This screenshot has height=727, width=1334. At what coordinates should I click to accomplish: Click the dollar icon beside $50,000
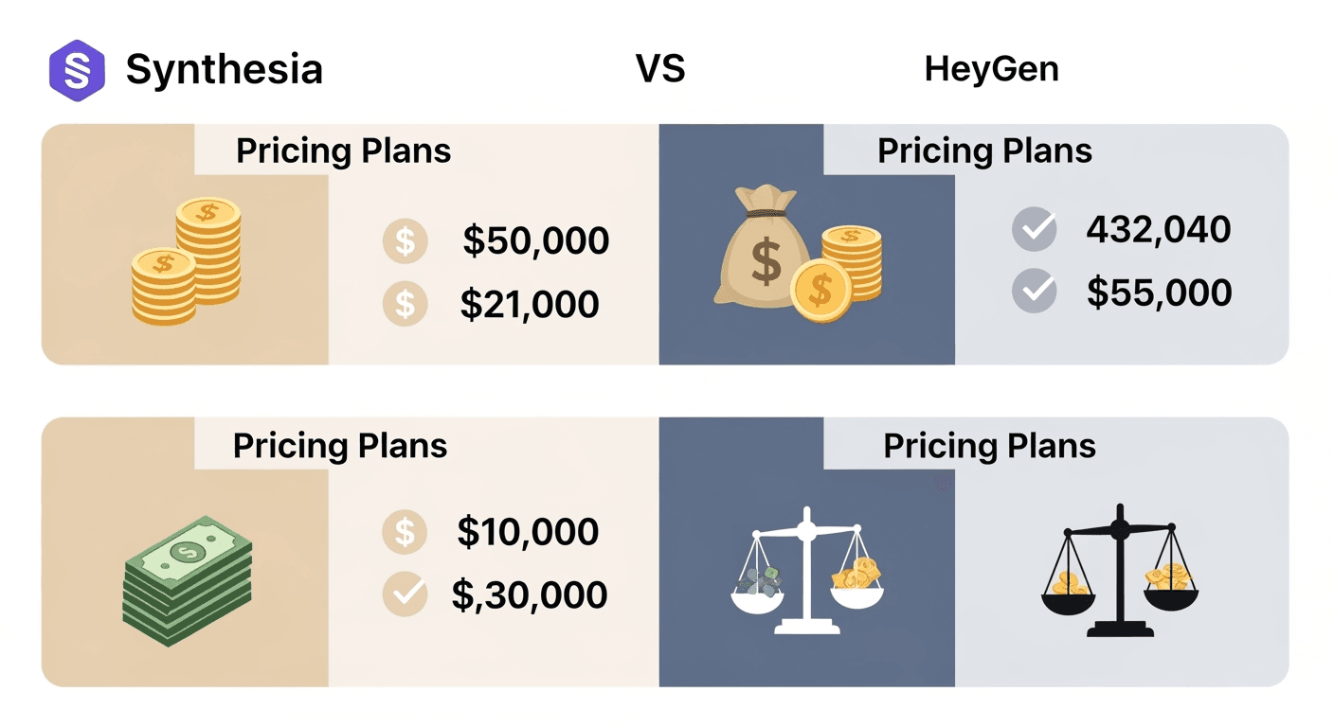[405, 241]
